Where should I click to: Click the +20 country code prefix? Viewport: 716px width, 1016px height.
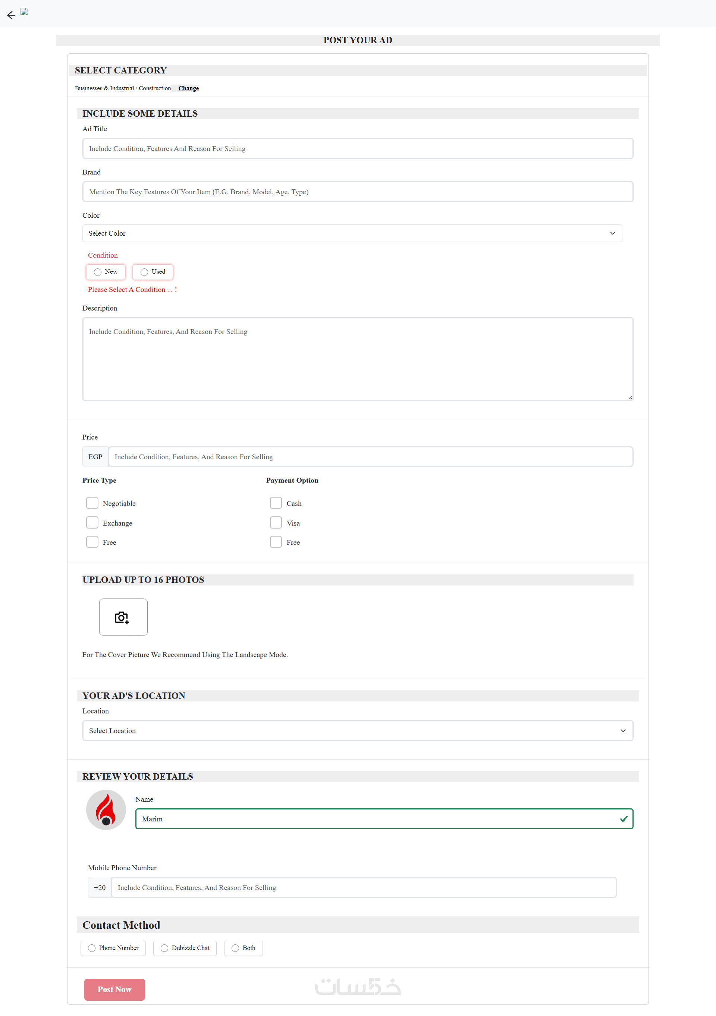(x=100, y=887)
